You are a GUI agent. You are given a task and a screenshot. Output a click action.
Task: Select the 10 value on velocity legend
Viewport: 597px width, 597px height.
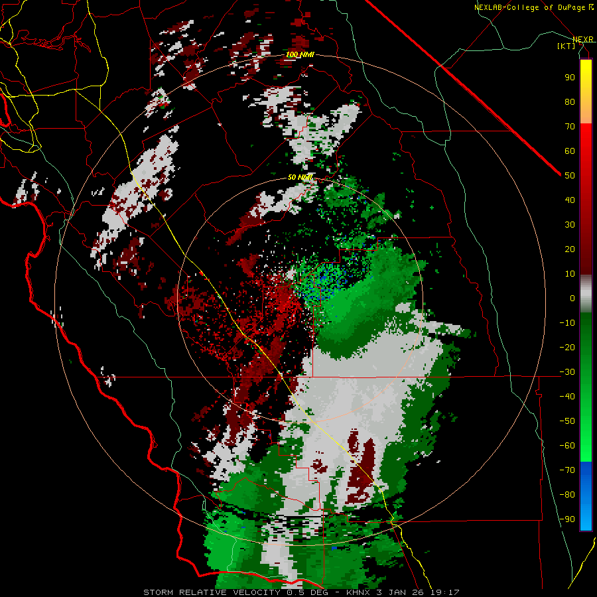coord(570,274)
